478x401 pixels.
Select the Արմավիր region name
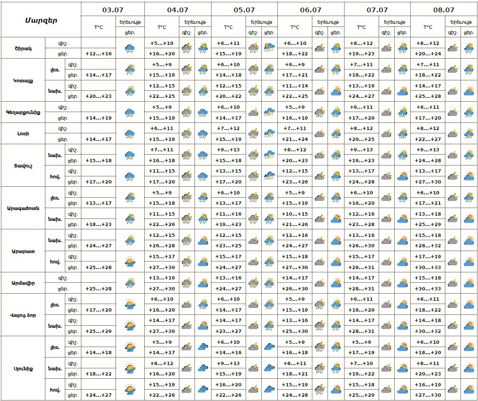[x=23, y=283]
